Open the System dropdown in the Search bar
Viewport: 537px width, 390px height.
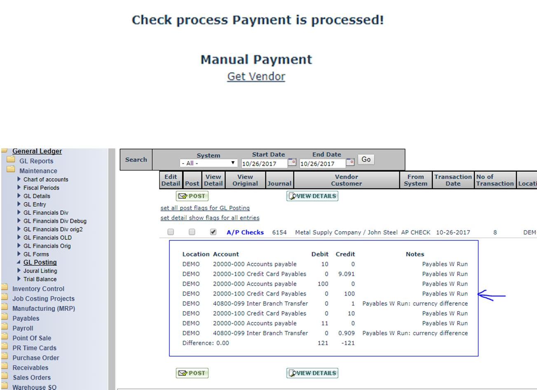(x=209, y=163)
